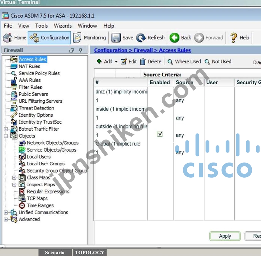
Task: Open the Tools menu
Action: [x=41, y=26]
